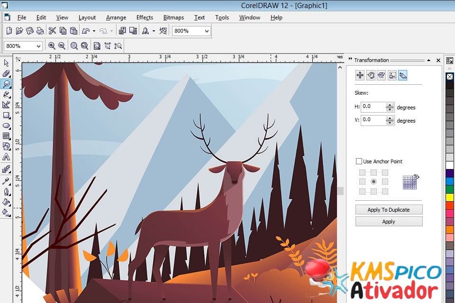Open the zoom toolbar 800% dropdown
455x303 pixels.
tap(38, 46)
